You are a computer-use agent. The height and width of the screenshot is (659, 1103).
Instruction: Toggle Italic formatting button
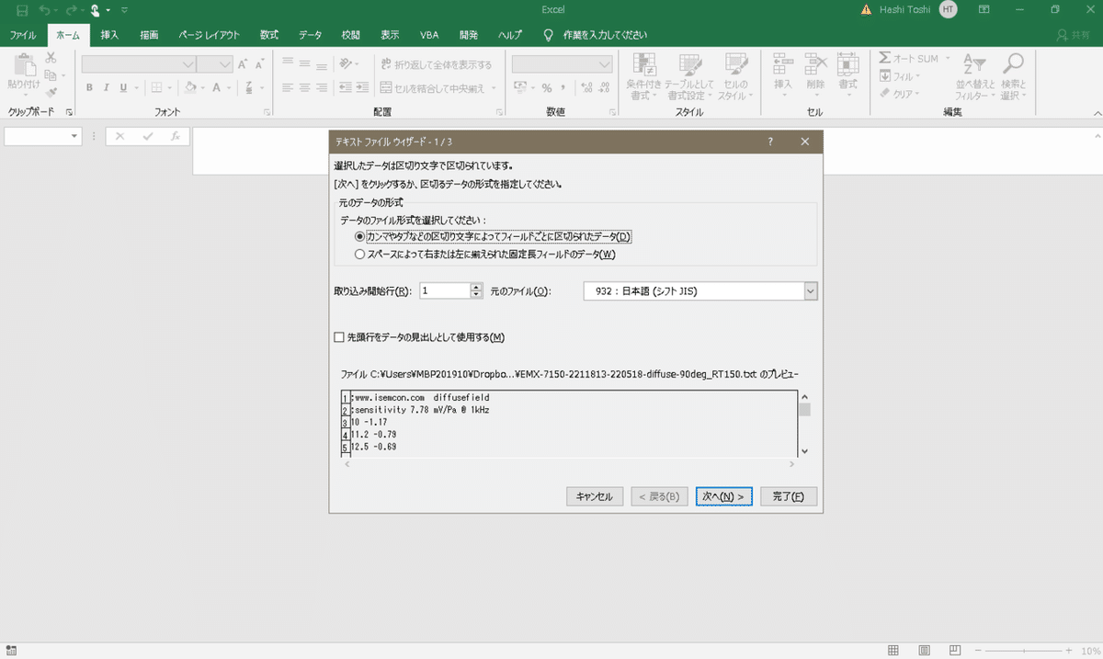107,88
